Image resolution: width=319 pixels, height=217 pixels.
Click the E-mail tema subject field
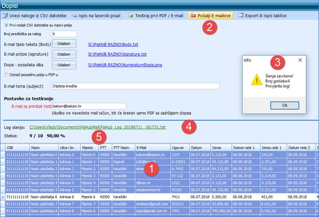pos(136,86)
